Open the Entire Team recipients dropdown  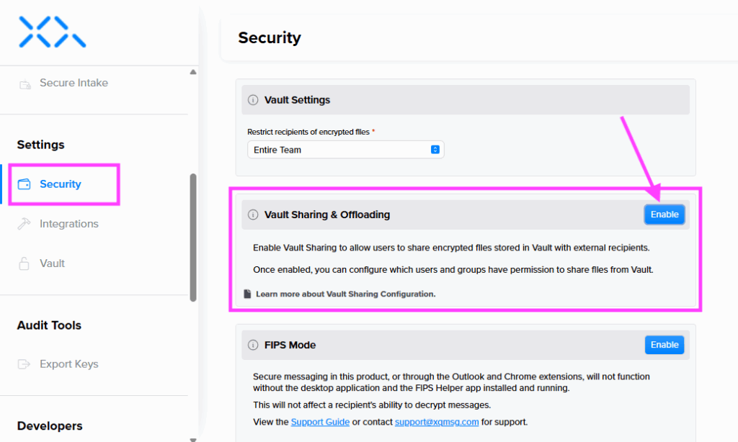345,150
